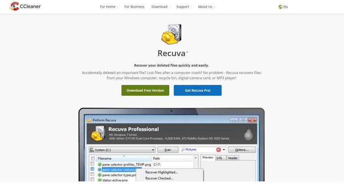The image size is (344, 184).
Task: Minimize the Piriform Recuva window
Action: [x=234, y=120]
